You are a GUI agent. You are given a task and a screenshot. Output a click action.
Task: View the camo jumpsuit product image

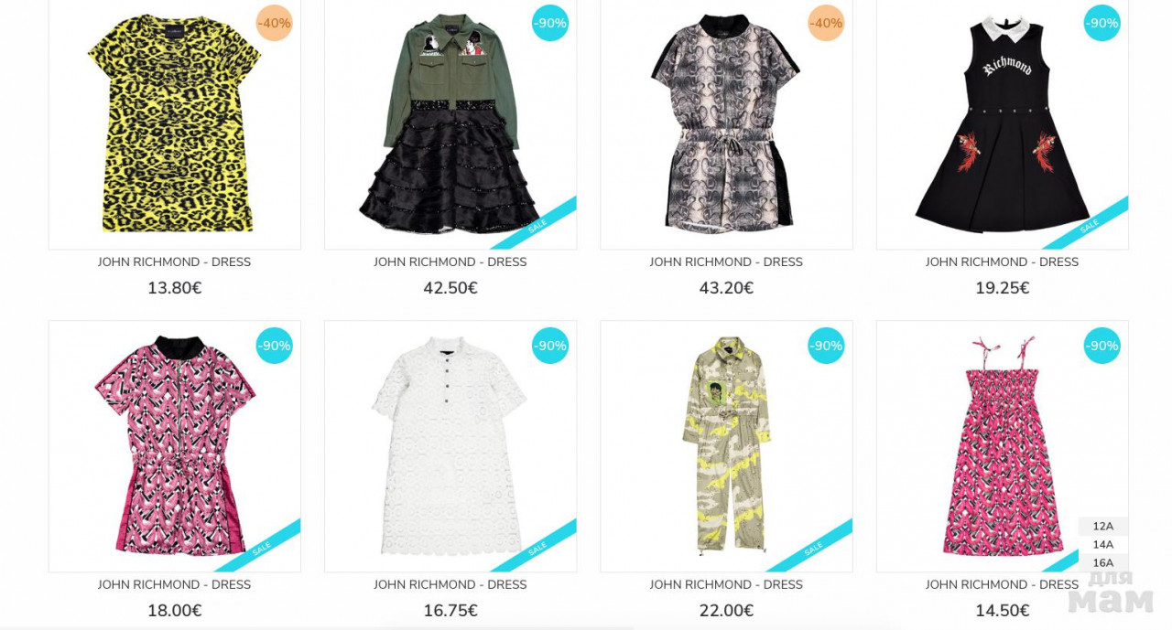tap(726, 446)
